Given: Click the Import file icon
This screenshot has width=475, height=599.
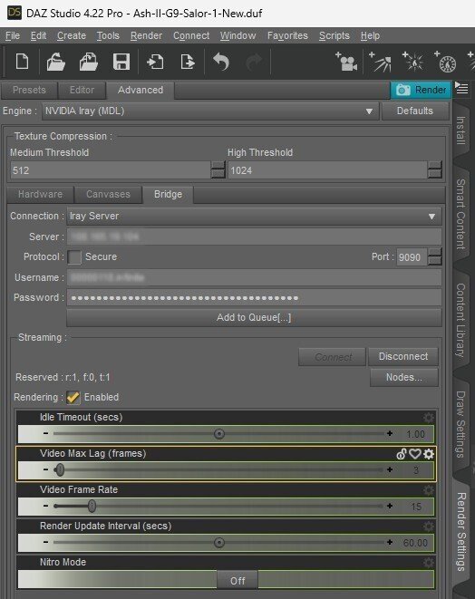Looking at the screenshot, I should 155,62.
